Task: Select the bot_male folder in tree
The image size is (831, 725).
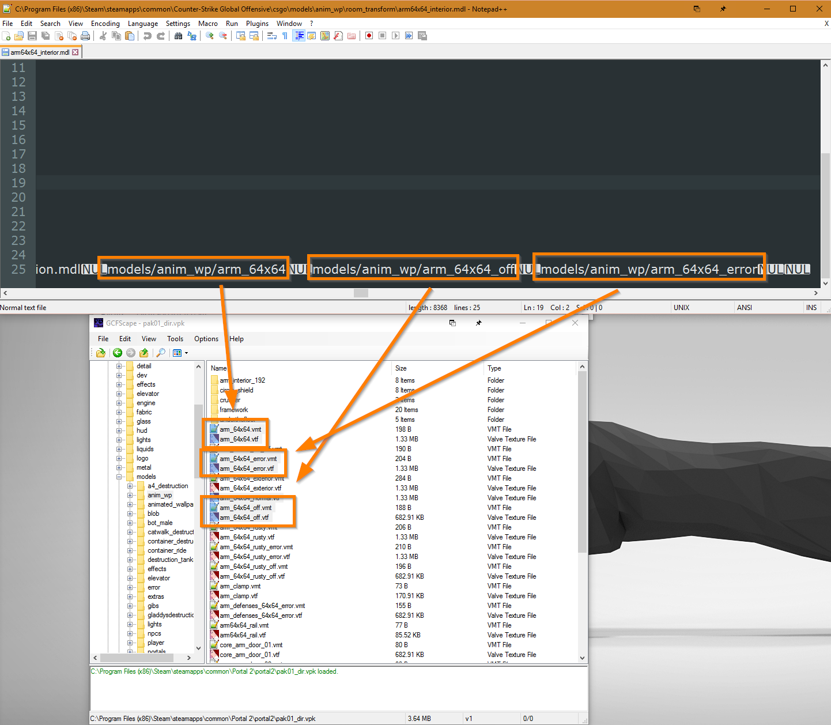Action: coord(160,523)
